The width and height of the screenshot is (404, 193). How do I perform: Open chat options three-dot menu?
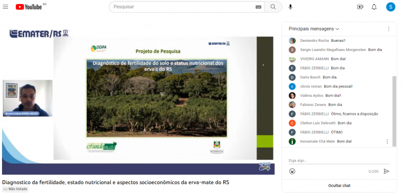tap(388, 29)
